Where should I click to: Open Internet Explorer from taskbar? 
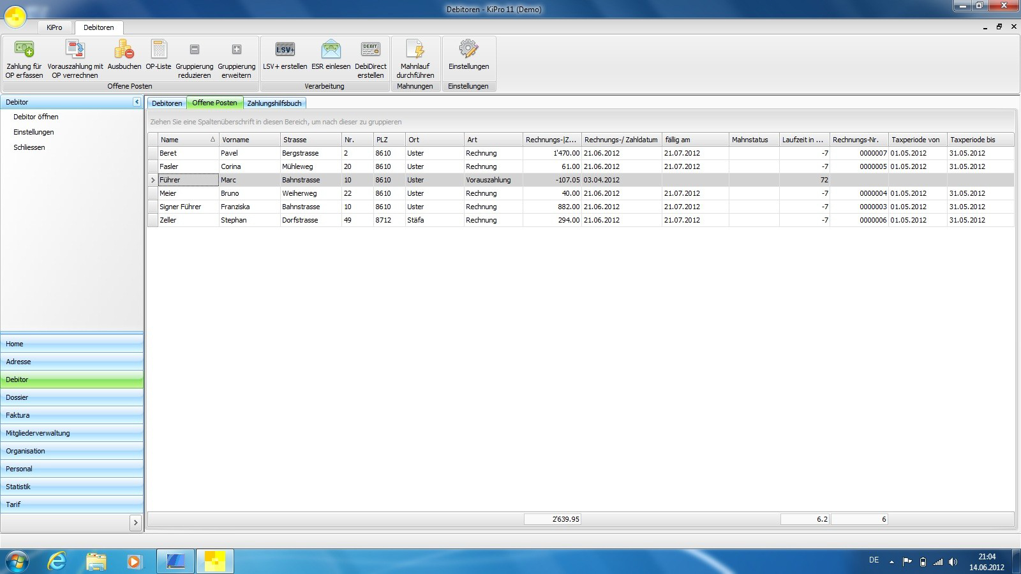click(57, 561)
